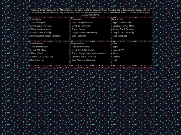Click 'Length: ,' in Name card
This screenshot has height=135, width=181.
coord(117,57)
